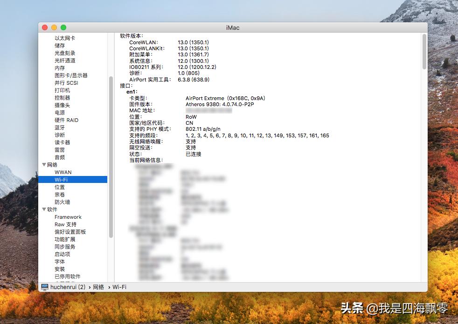
Task: Click the supported channels list value
Action: tap(257, 135)
